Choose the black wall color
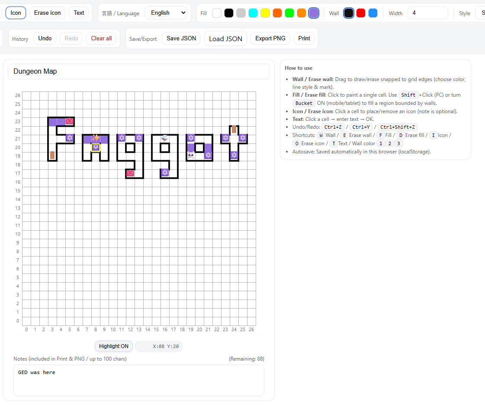 [x=349, y=13]
